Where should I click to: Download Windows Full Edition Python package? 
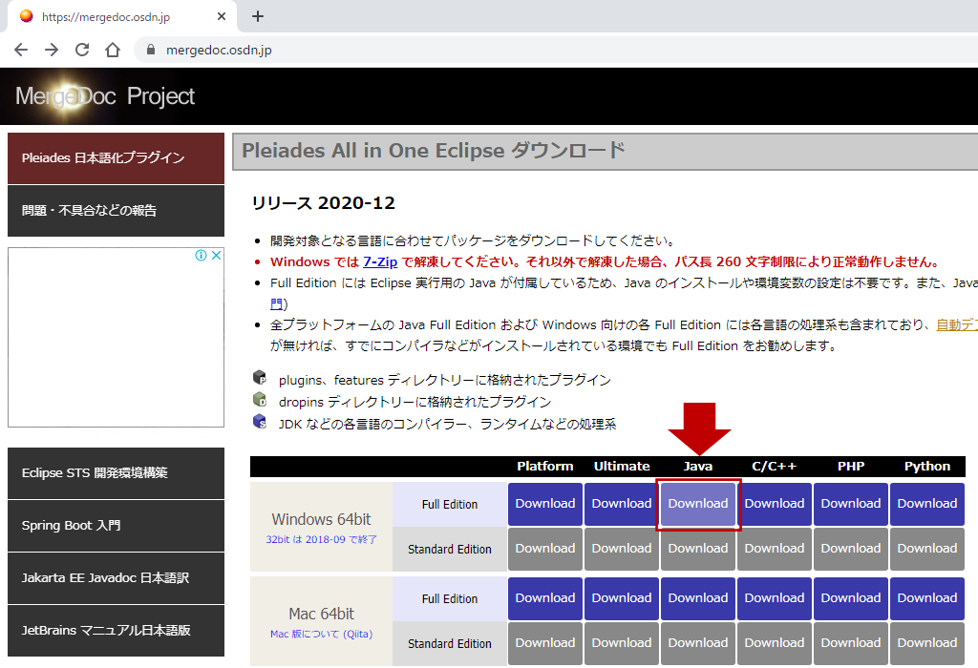927,504
